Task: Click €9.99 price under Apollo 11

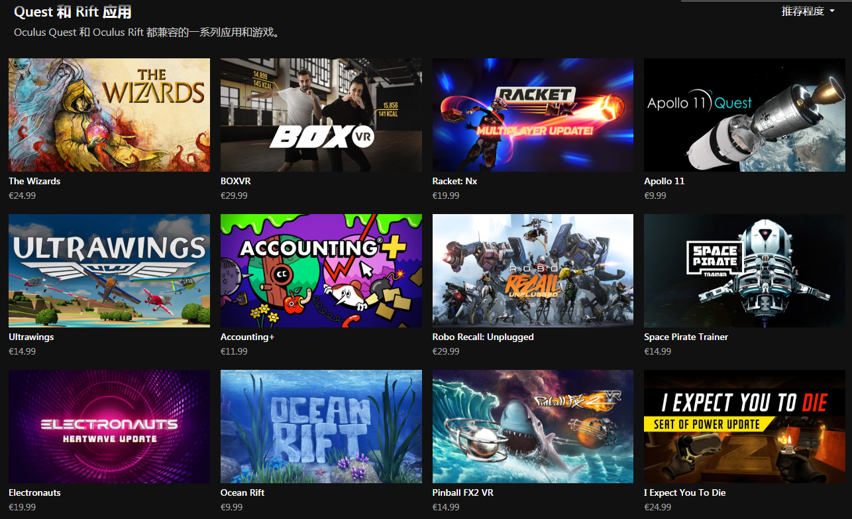Action: pyautogui.click(x=655, y=196)
